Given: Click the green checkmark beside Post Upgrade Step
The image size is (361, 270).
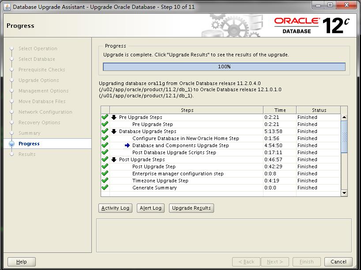Looking at the screenshot, I should (x=105, y=166).
